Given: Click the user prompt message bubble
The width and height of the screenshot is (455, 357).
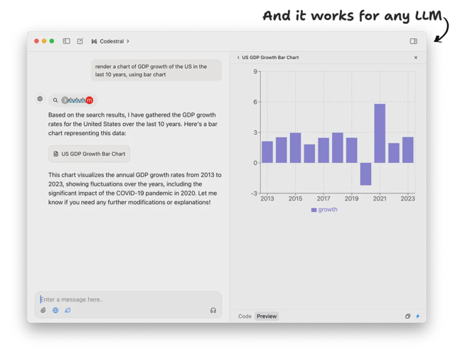Looking at the screenshot, I should 156,70.
